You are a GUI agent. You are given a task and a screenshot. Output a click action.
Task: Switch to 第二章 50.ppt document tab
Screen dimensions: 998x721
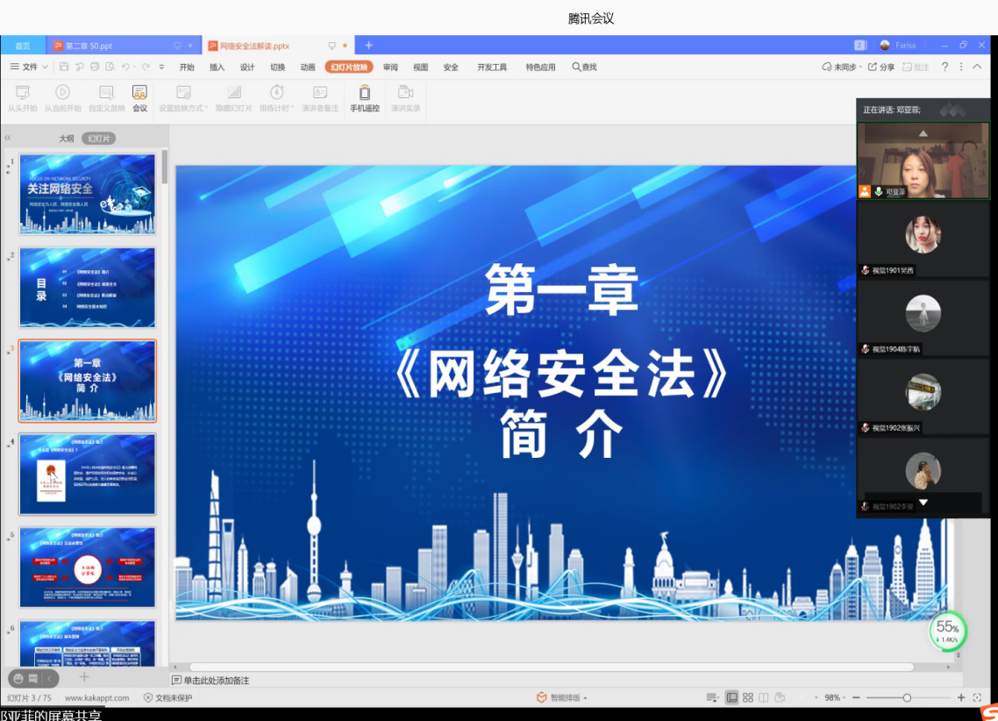(89, 46)
